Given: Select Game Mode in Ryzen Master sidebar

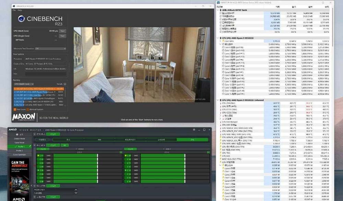Looking at the screenshot, I should (20, 143).
